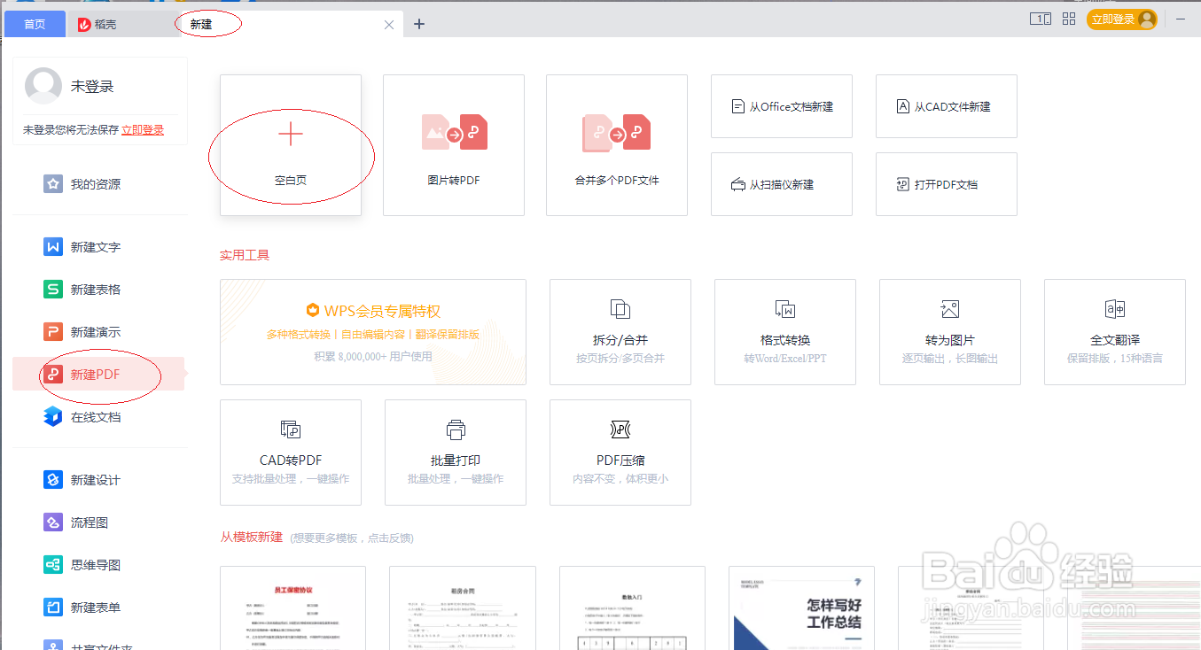
Task: Click the 立即登录 button at top right
Action: coord(1122,19)
